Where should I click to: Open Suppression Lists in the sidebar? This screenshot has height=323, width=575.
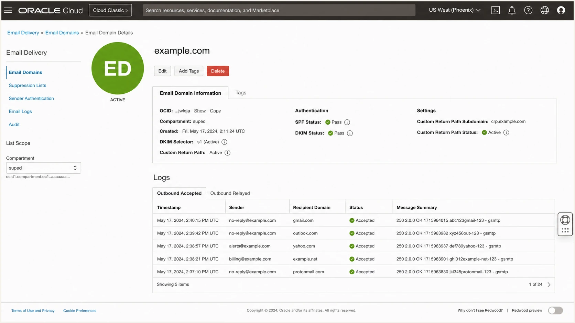click(x=28, y=85)
